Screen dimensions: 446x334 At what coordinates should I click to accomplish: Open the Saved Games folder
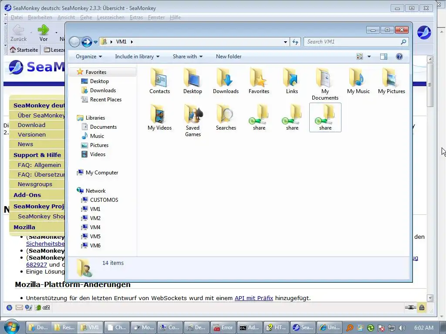[193, 121]
